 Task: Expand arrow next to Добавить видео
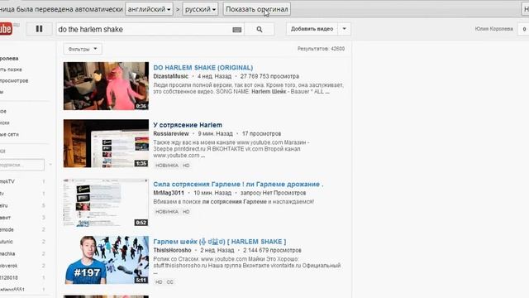pos(344,29)
